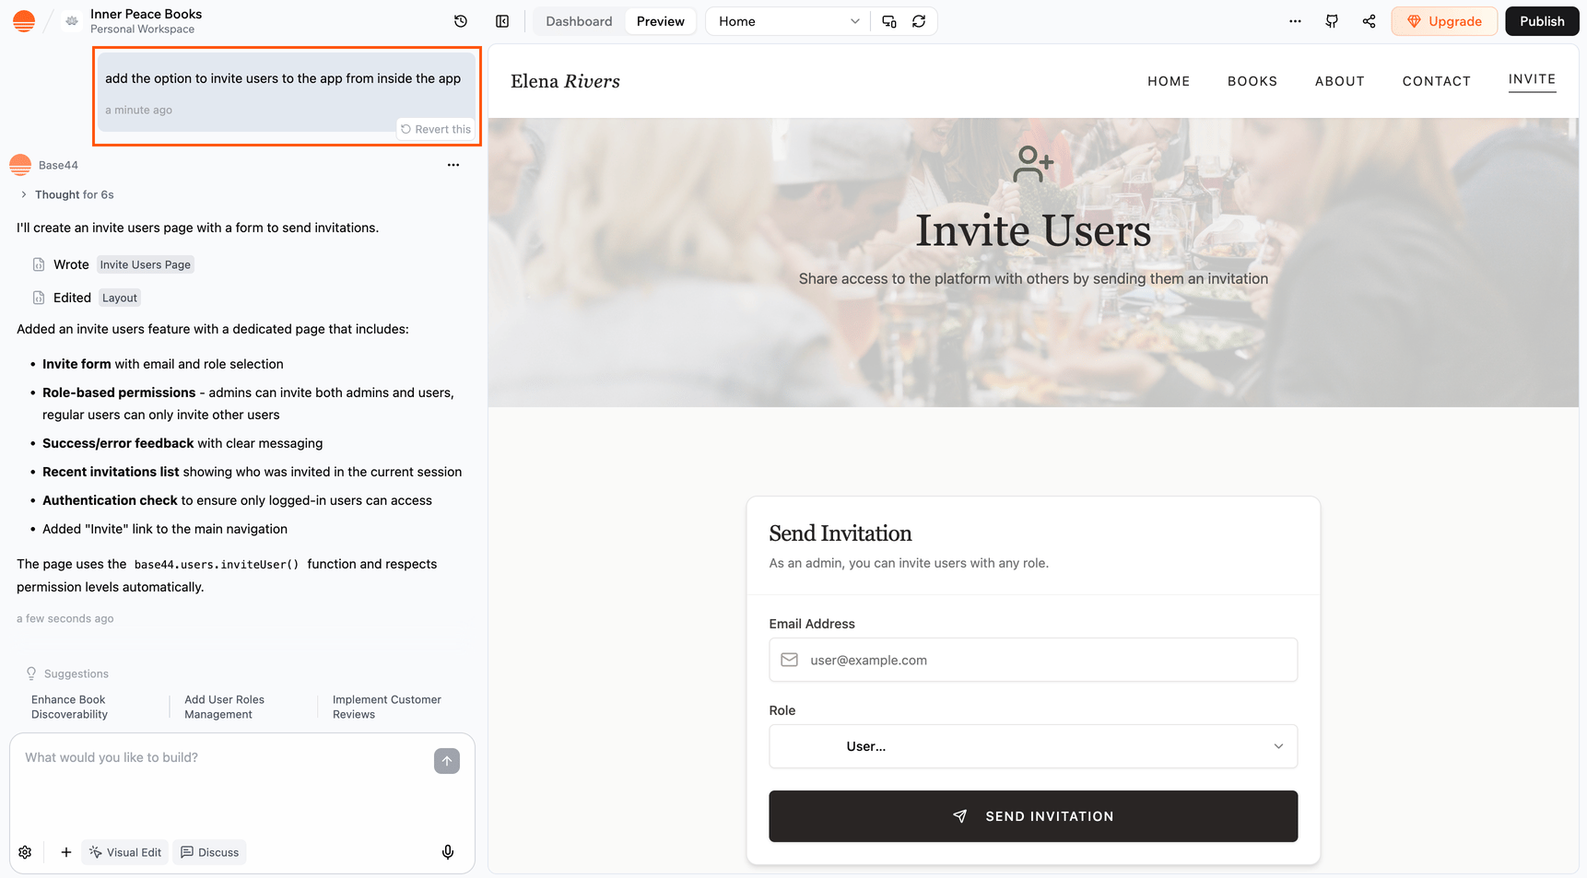Open the Layout file chip
The height and width of the screenshot is (878, 1587).
tap(120, 298)
